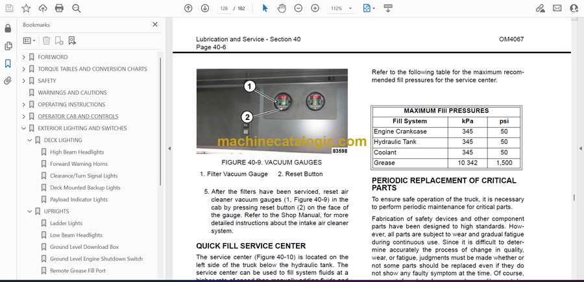Select the Low Beam Headlights bookmark
The width and height of the screenshot is (584, 282).
[x=76, y=235]
